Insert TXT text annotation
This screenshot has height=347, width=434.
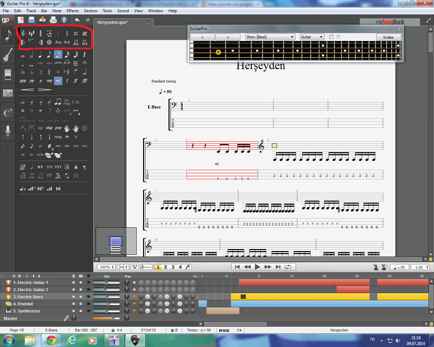(58, 167)
